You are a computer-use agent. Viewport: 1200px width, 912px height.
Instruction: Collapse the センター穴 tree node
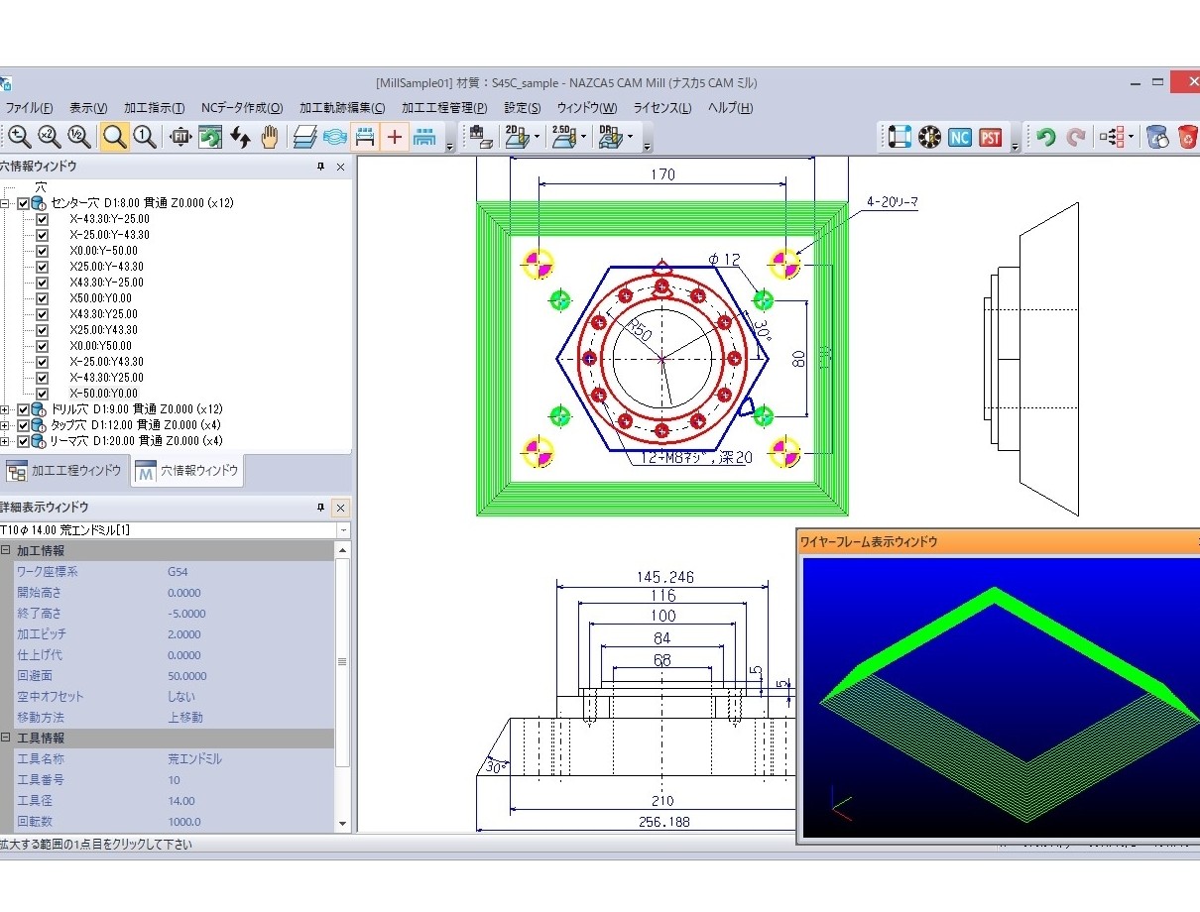[6, 203]
